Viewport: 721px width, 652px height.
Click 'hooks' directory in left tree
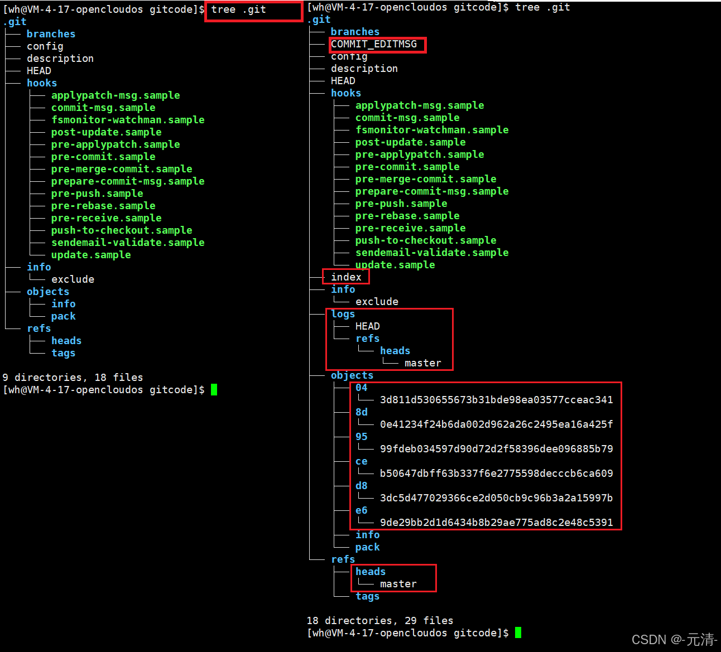(41, 83)
